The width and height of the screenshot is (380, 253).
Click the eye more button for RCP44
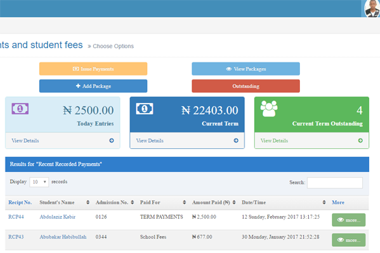pos(349,220)
